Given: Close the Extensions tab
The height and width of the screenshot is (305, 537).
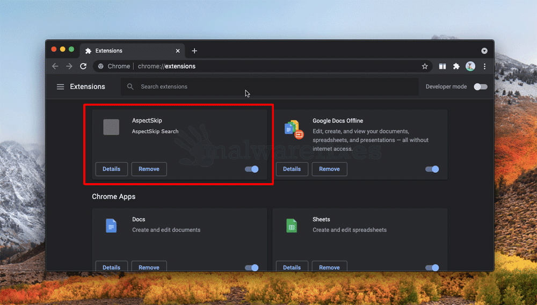Looking at the screenshot, I should click(178, 50).
